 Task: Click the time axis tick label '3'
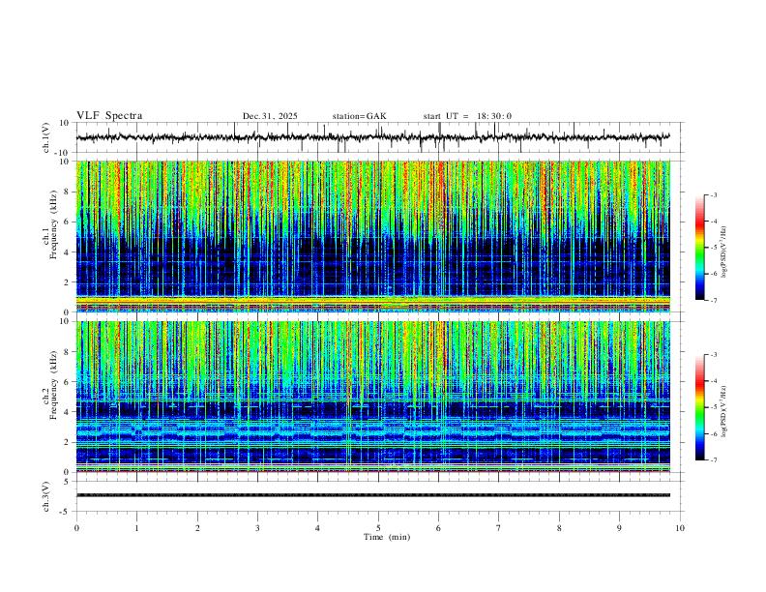[257, 528]
